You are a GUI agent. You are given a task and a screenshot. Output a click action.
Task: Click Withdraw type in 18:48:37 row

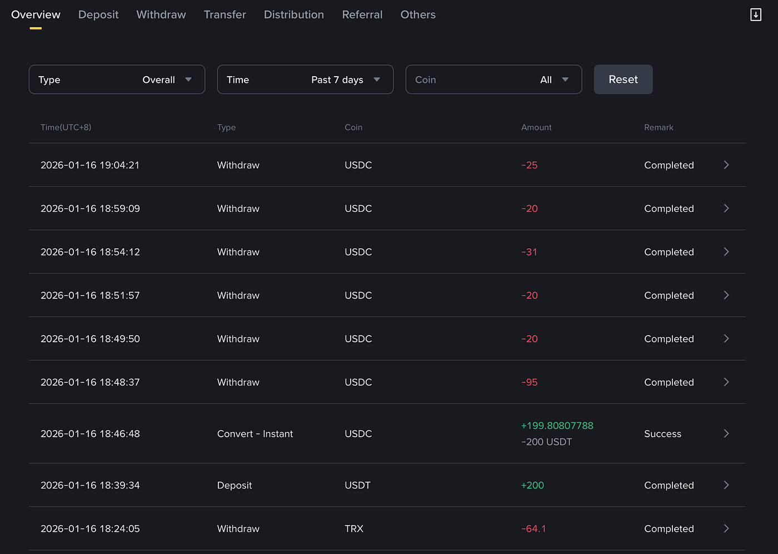tap(238, 382)
